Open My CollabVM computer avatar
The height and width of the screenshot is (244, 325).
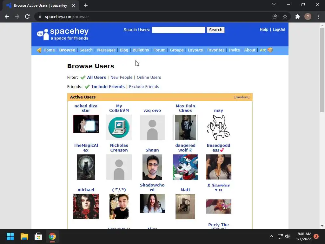point(119,127)
